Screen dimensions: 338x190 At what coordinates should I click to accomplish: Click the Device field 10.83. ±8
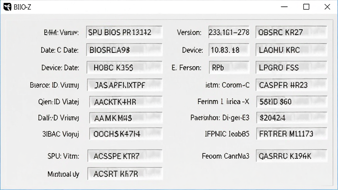coord(229,50)
